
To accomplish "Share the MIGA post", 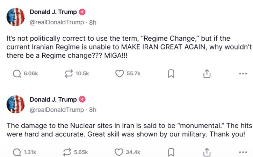I will (x=207, y=73).
